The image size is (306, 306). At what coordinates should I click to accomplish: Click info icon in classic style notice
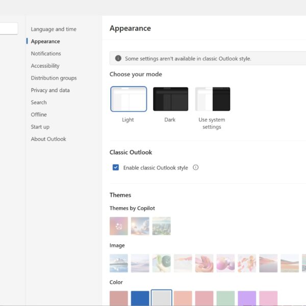pyautogui.click(x=118, y=58)
